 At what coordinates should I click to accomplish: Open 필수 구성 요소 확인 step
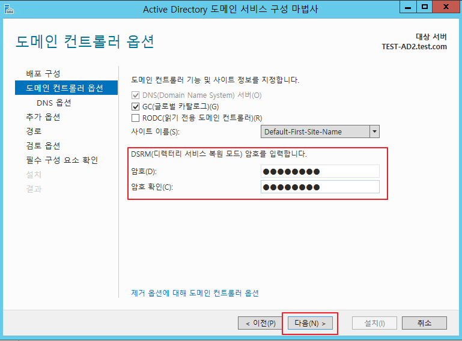click(x=62, y=160)
